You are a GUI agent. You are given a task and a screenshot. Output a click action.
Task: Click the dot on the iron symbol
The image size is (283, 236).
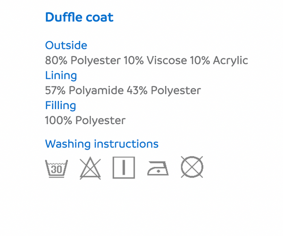(x=158, y=171)
